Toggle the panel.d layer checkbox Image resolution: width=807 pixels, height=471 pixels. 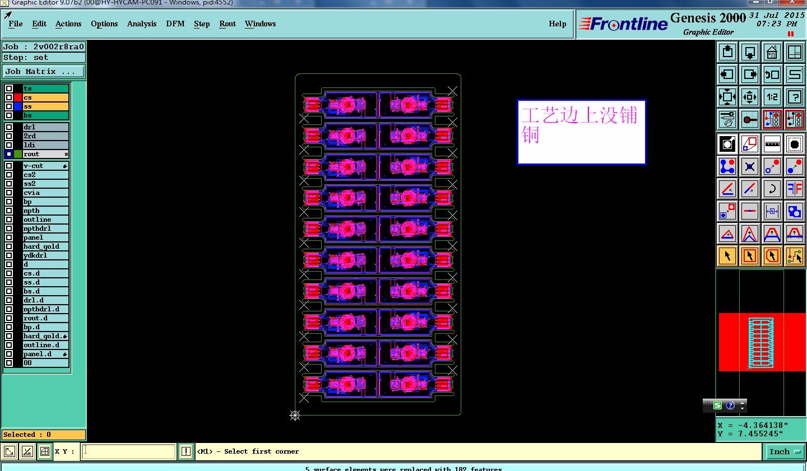point(9,354)
